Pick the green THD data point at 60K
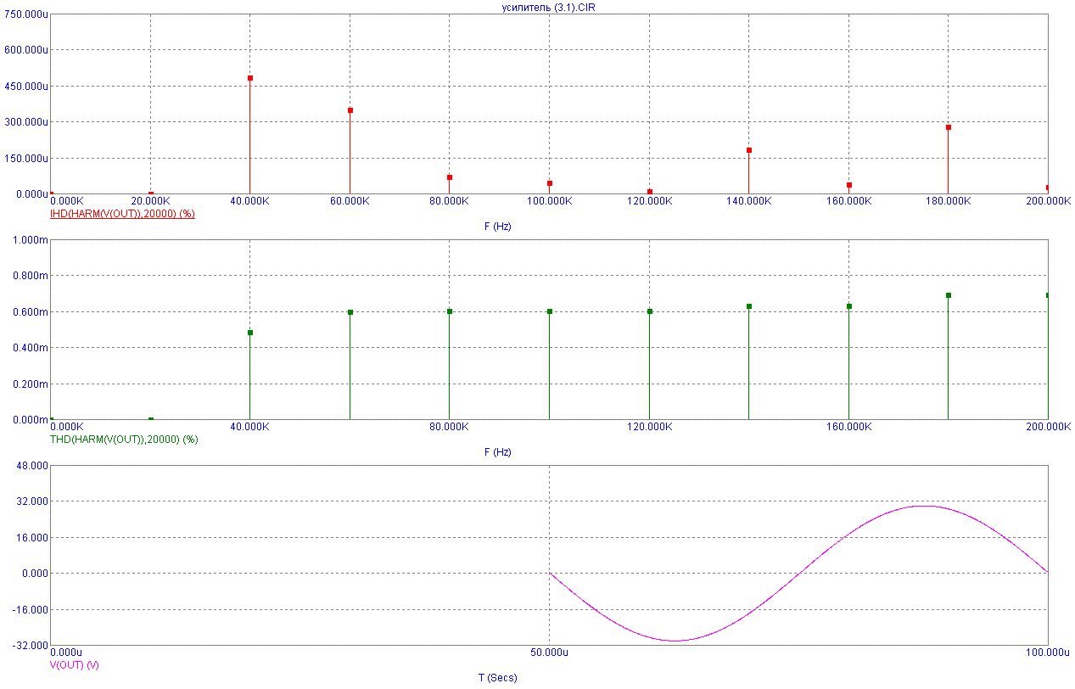 coord(350,312)
